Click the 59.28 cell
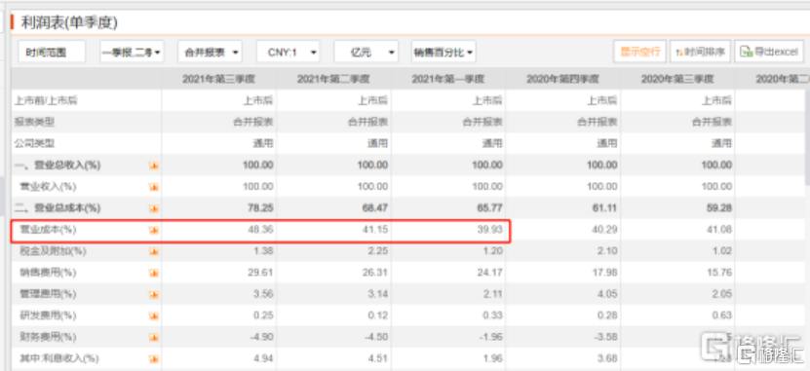The image size is (810, 371). click(x=719, y=208)
